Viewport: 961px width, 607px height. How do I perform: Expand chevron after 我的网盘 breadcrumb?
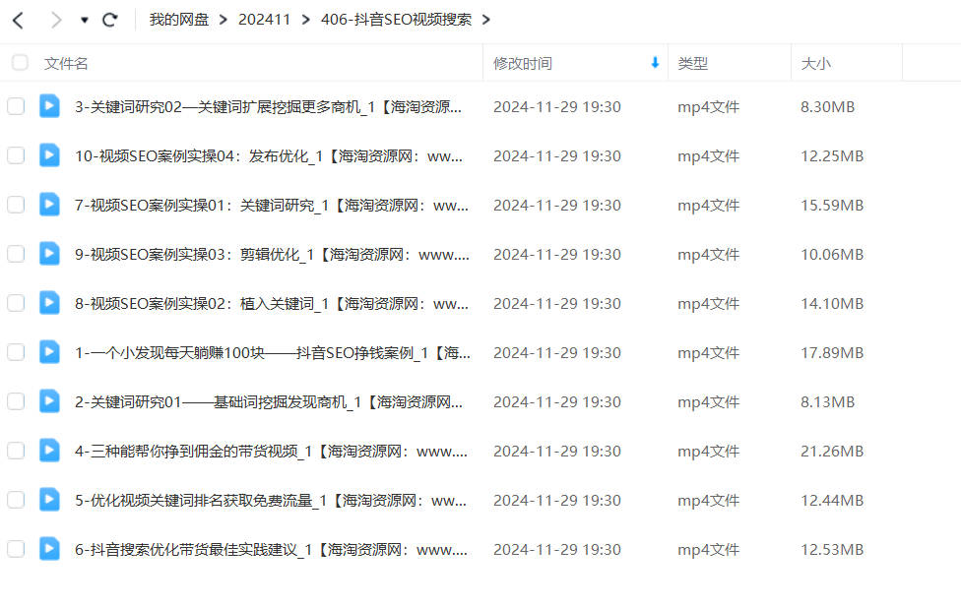[224, 21]
